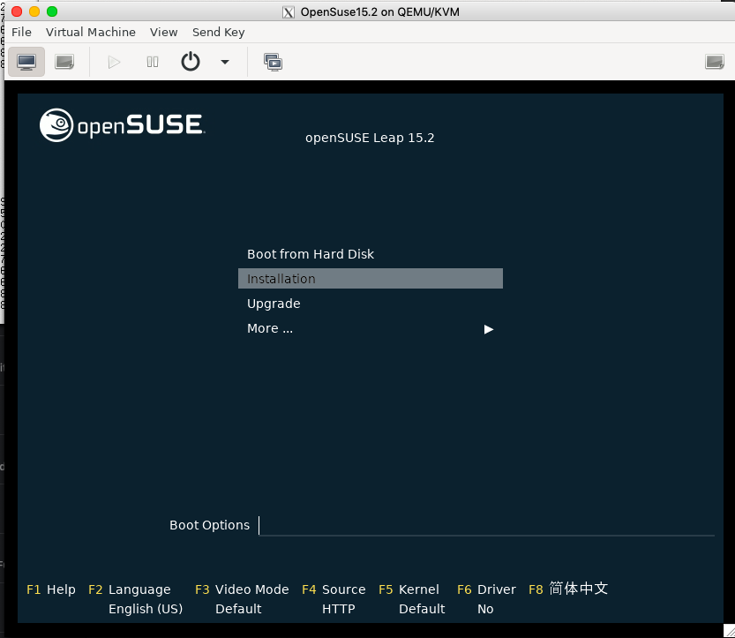Click the Default value under Video Mode
Screen dimensions: 735x638
pos(238,609)
